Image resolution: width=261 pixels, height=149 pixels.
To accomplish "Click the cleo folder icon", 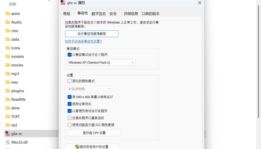I will pos(8,31).
